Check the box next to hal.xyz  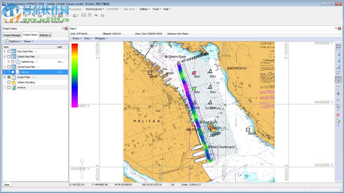pyautogui.click(x=13, y=72)
